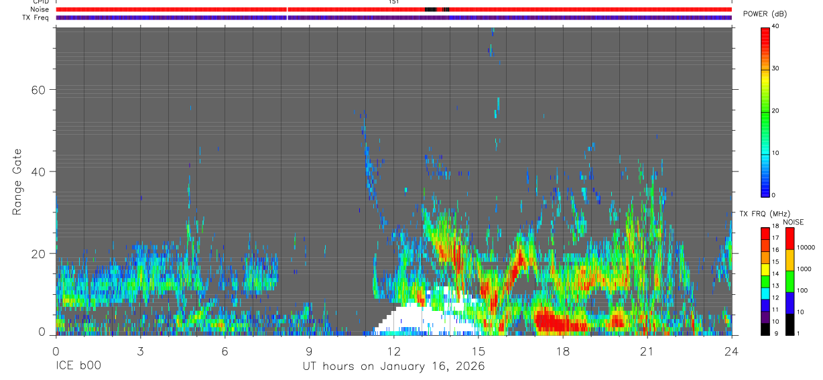Viewport: 823px width, 380px height.
Task: Click the "Noise" row label at the top left
Action: pos(40,9)
